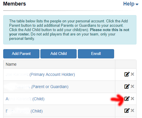Viewport: 142px width, 118px height.
Task: Edit the last listed Child member
Action: pos(127,111)
